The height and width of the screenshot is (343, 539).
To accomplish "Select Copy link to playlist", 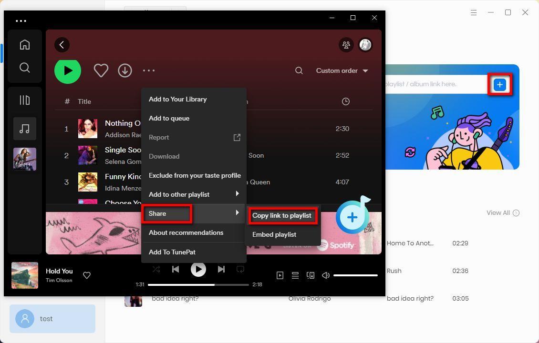I will click(x=282, y=216).
